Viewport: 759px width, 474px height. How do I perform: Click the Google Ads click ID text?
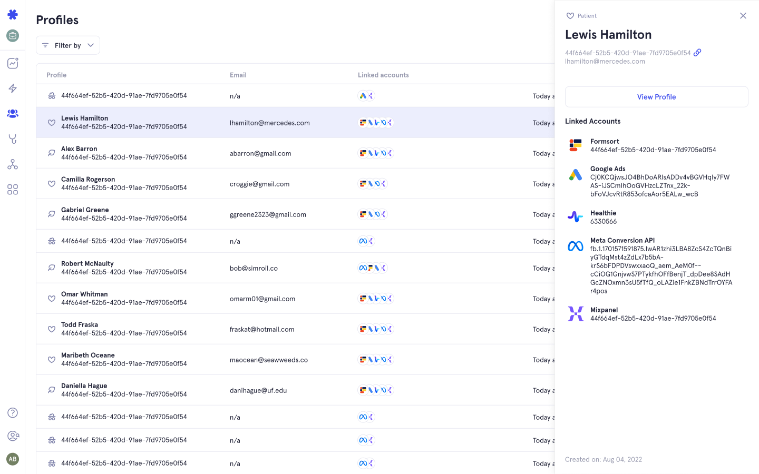(660, 186)
